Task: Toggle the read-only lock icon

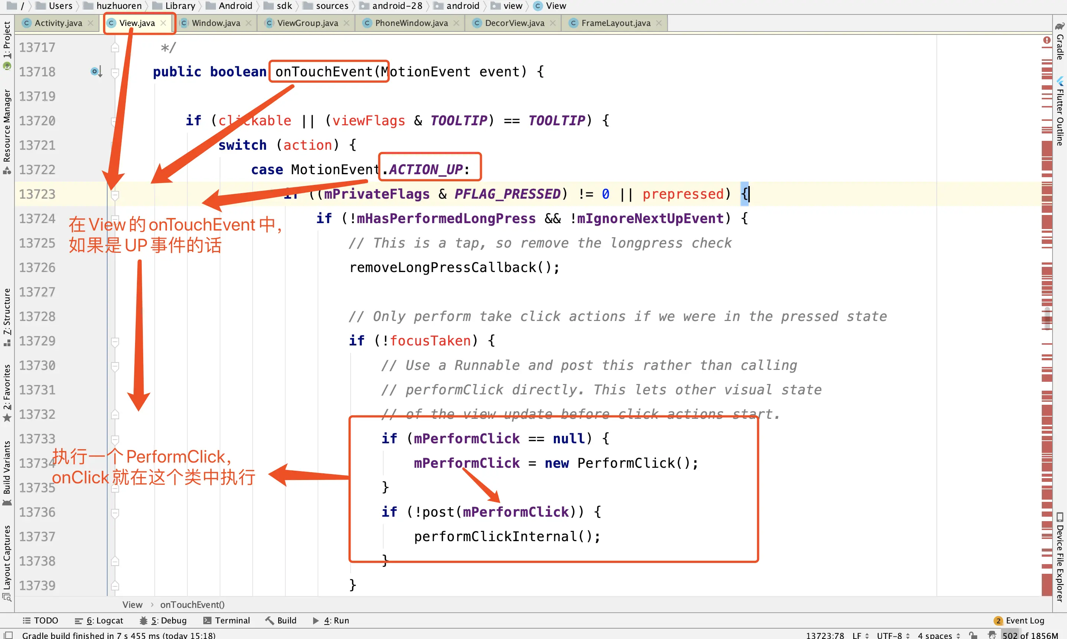Action: 973,635
